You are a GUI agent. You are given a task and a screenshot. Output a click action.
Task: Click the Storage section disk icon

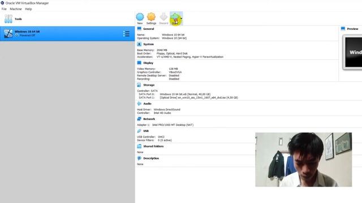coord(139,85)
